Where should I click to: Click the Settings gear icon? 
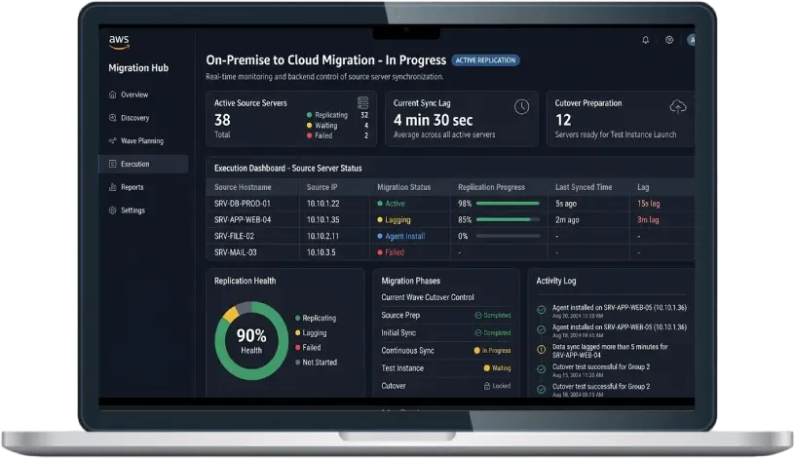point(113,210)
